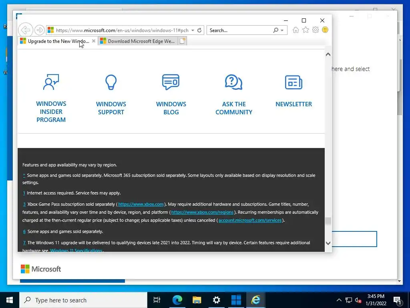The image size is (410, 308).
Task: Open the clock showing 3:45 PM
Action: click(x=376, y=300)
